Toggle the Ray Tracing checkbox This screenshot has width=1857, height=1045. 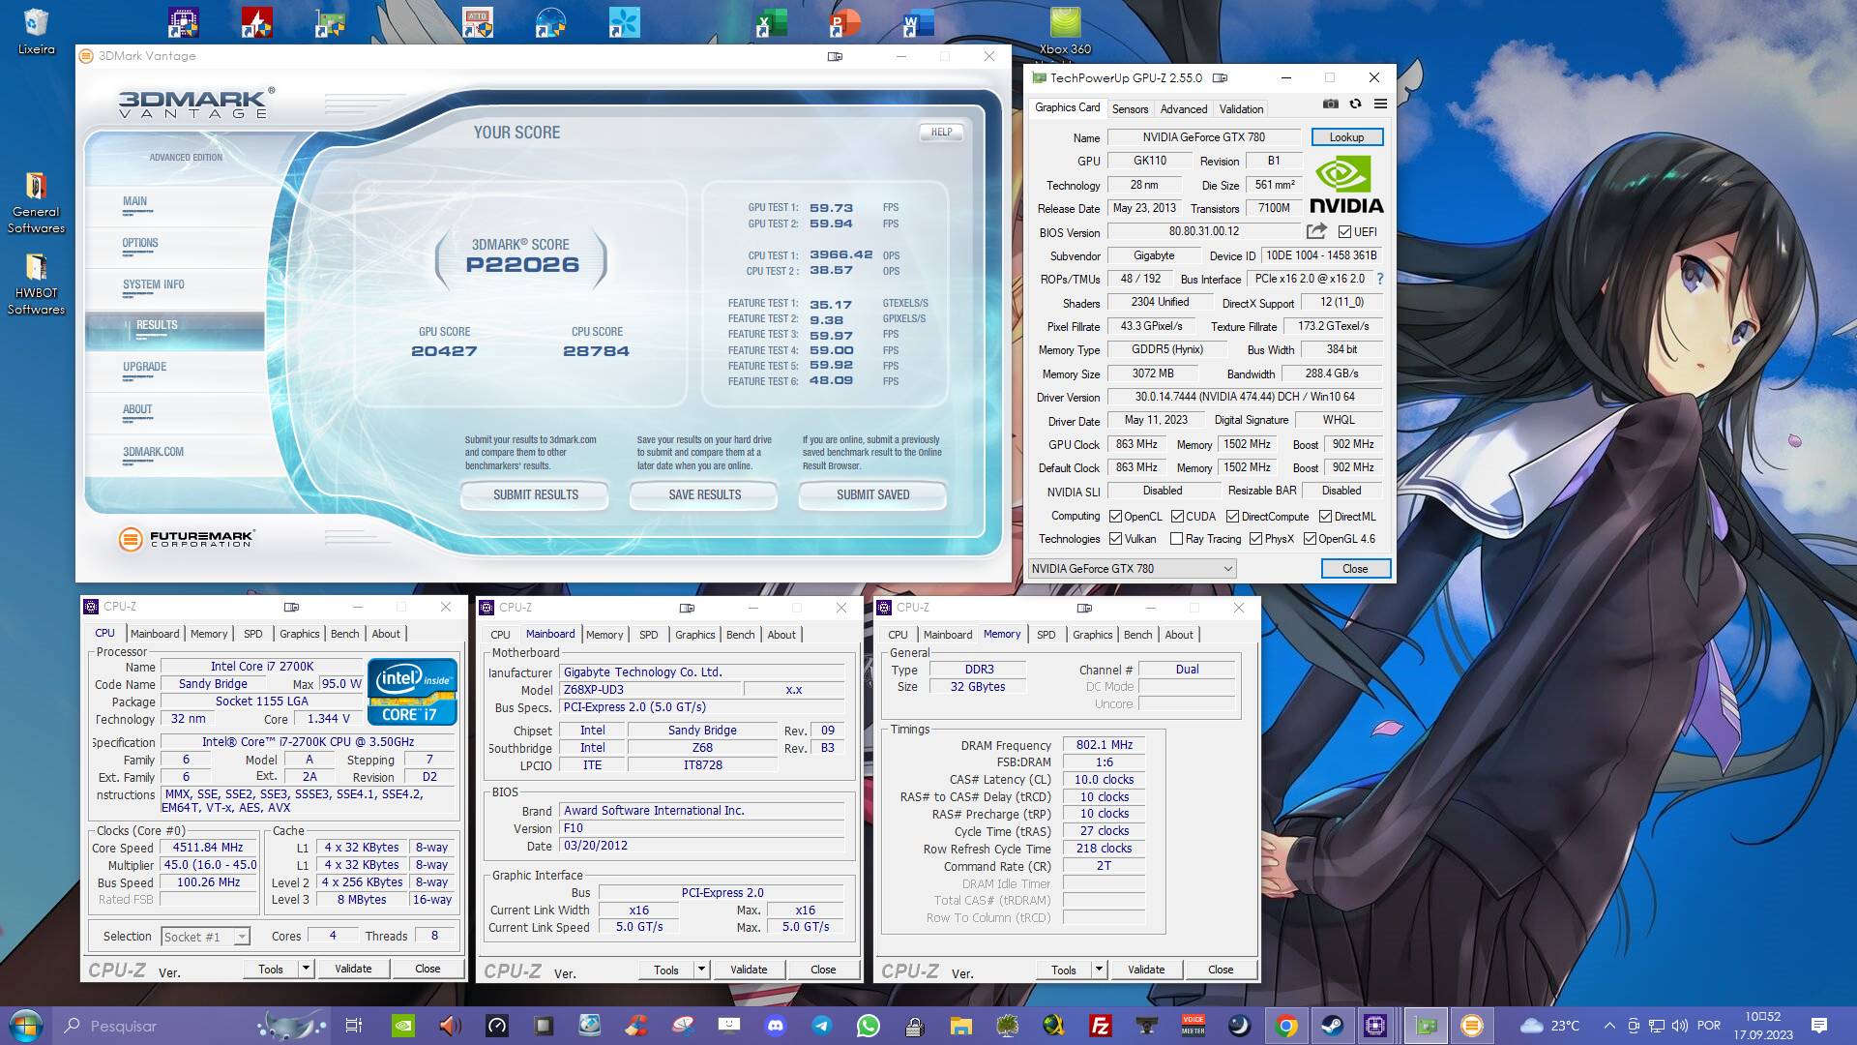[1176, 539]
